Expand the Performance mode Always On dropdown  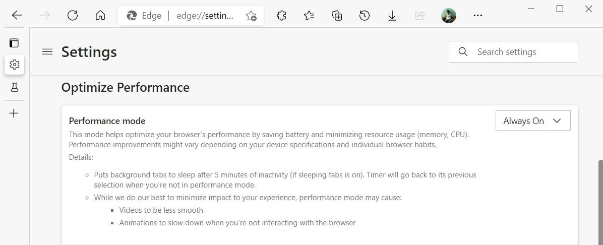click(x=533, y=121)
